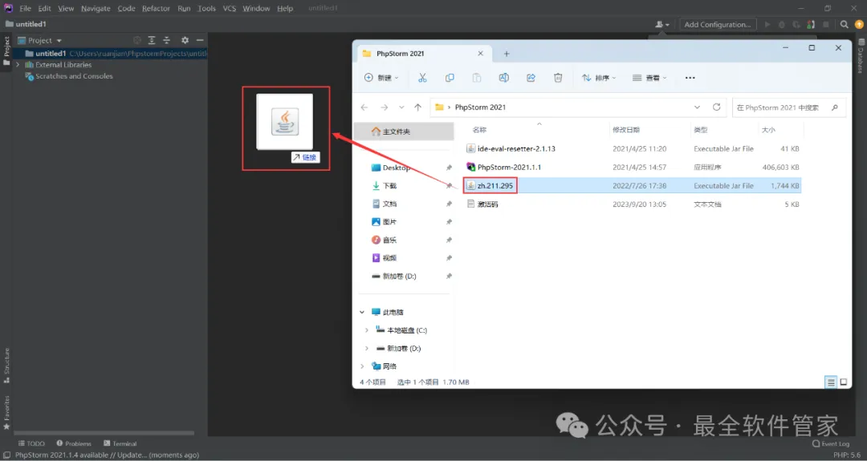The image size is (867, 461).
Task: Click the Delete trash icon
Action: click(x=558, y=78)
